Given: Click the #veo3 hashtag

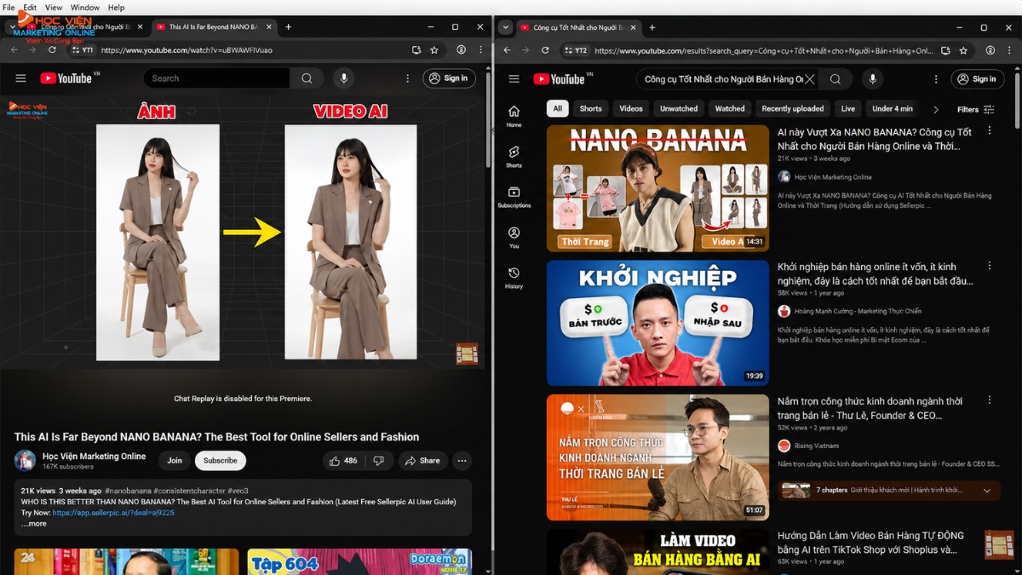Looking at the screenshot, I should [x=238, y=491].
